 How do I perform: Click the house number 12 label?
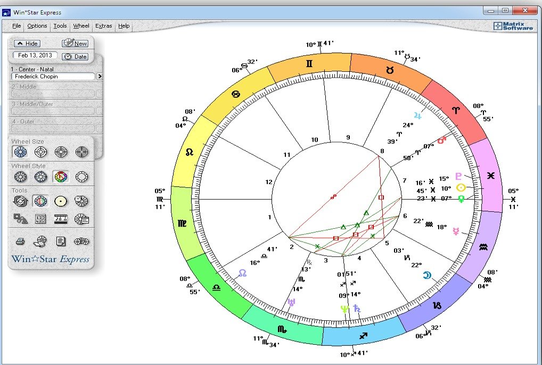[x=269, y=182]
